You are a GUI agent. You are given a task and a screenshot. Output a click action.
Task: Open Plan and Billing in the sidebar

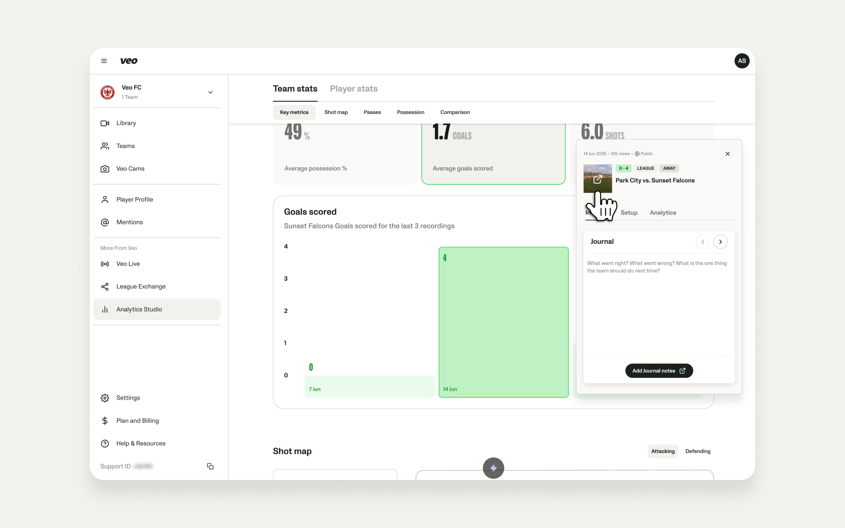click(x=157, y=421)
